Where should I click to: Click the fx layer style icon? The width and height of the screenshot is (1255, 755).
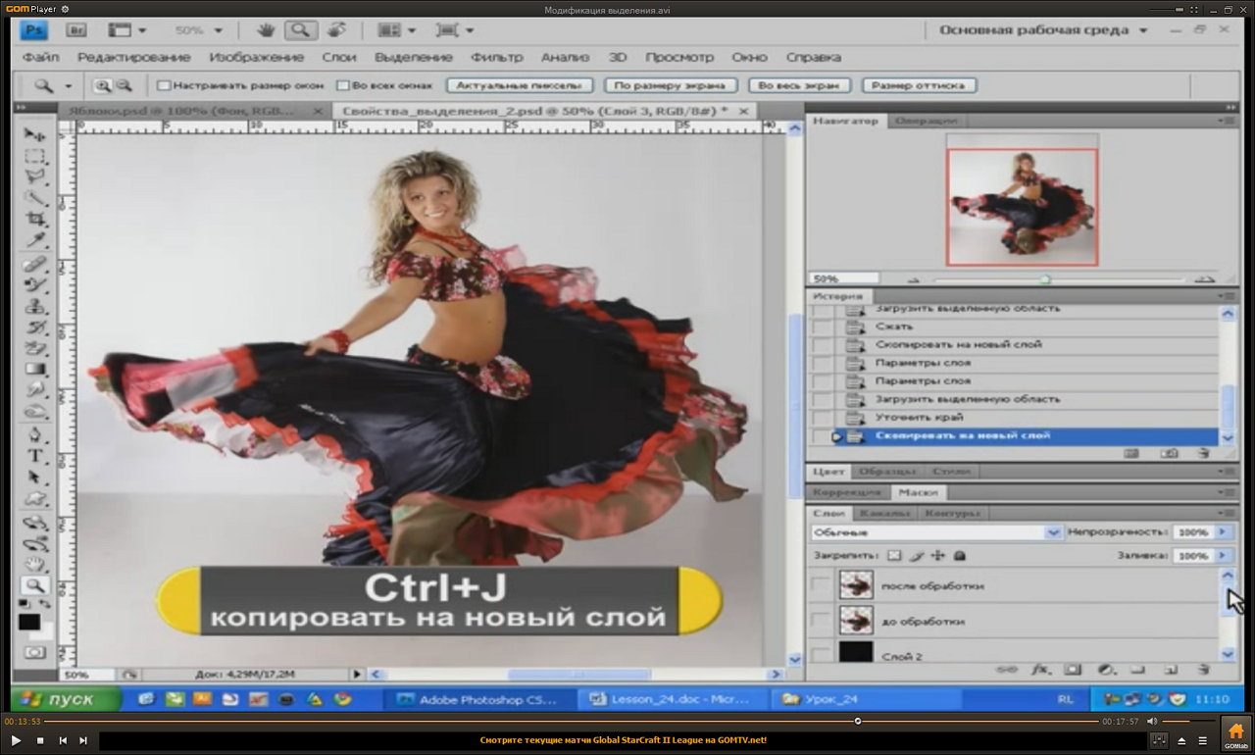tap(1039, 670)
